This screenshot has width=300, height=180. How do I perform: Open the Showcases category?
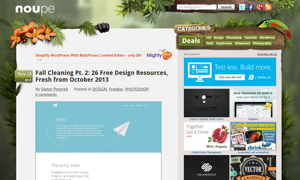(242, 43)
